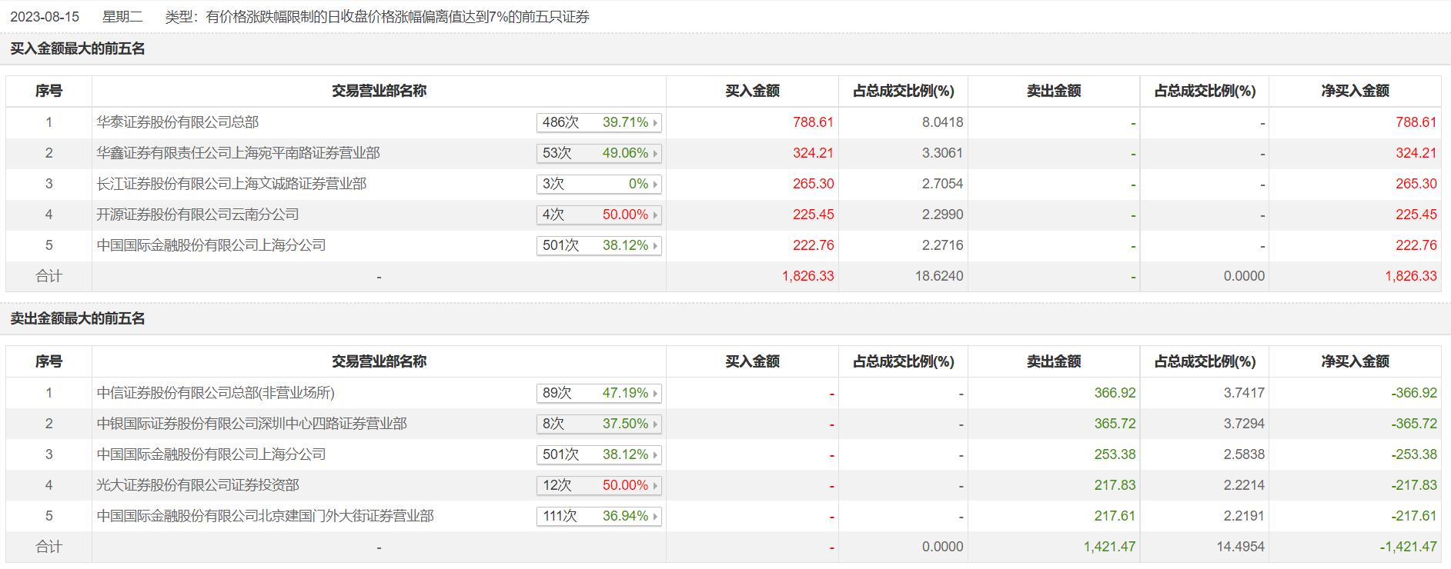Click the sell amount 217.83
The height and width of the screenshot is (569, 1451).
(1115, 485)
